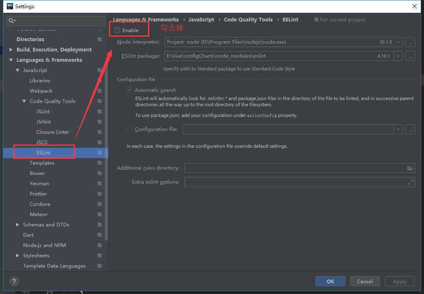The height and width of the screenshot is (294, 424).
Task: Click project-level icon beside Templates
Action: point(99,163)
